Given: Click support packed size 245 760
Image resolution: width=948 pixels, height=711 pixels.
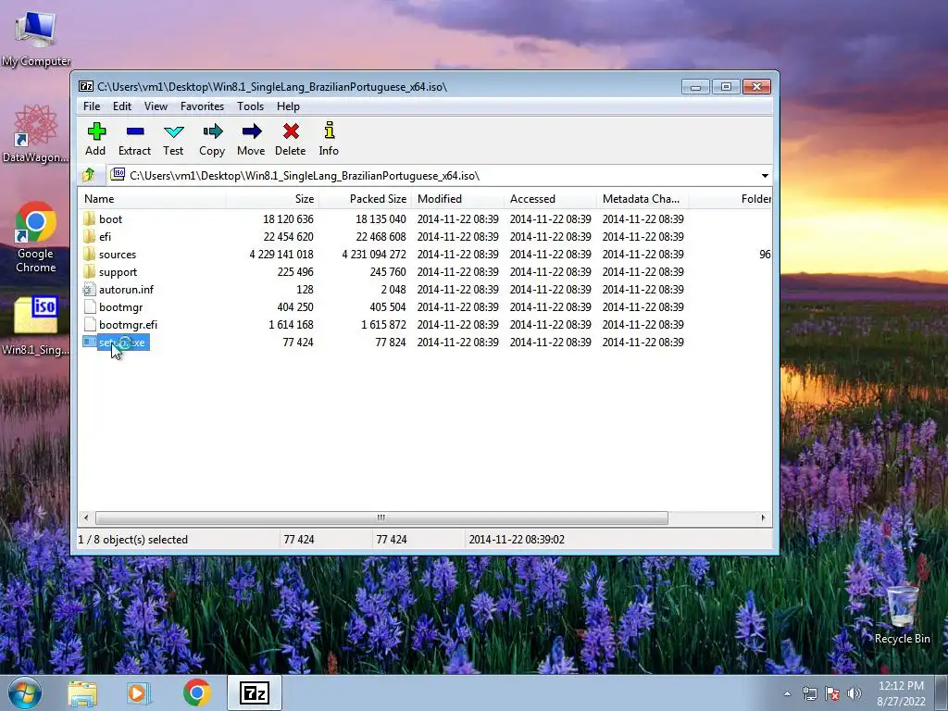Looking at the screenshot, I should point(388,271).
